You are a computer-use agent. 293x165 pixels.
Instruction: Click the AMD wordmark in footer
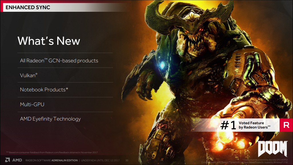click(17, 160)
